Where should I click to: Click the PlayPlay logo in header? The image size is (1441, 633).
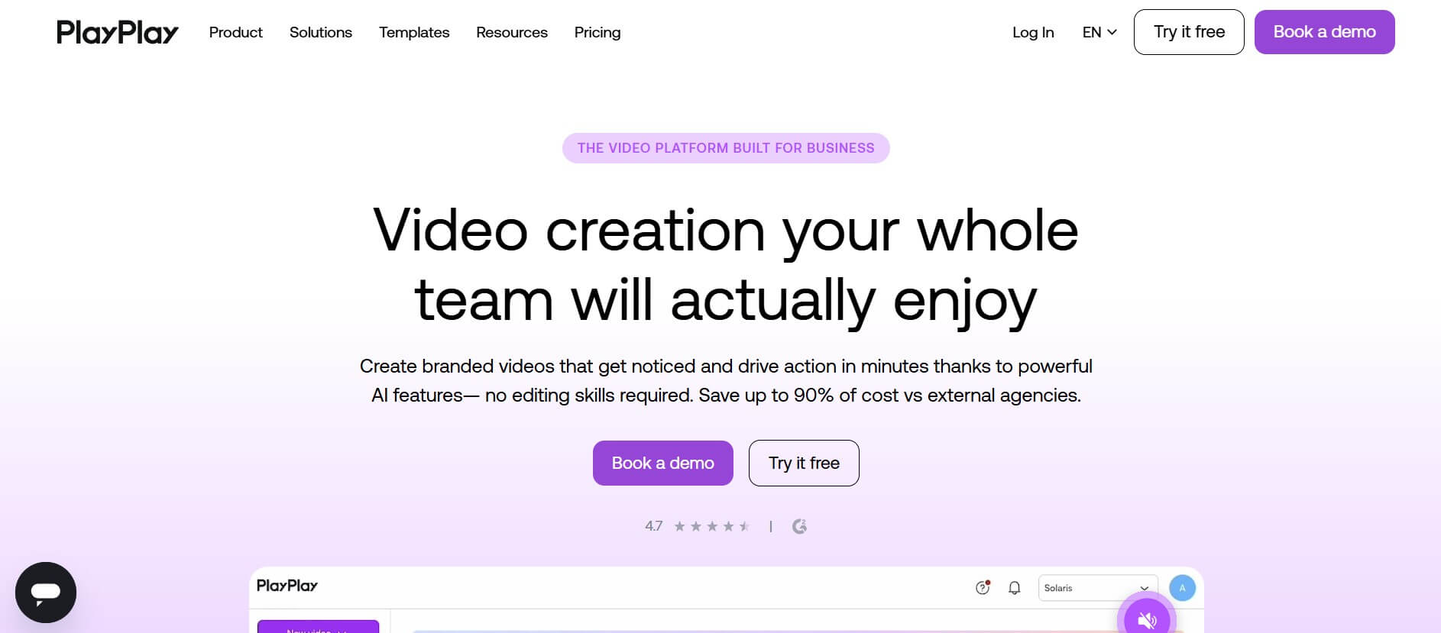(117, 32)
